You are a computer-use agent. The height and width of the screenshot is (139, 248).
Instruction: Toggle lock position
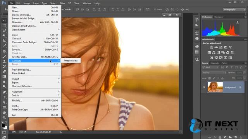(218, 78)
